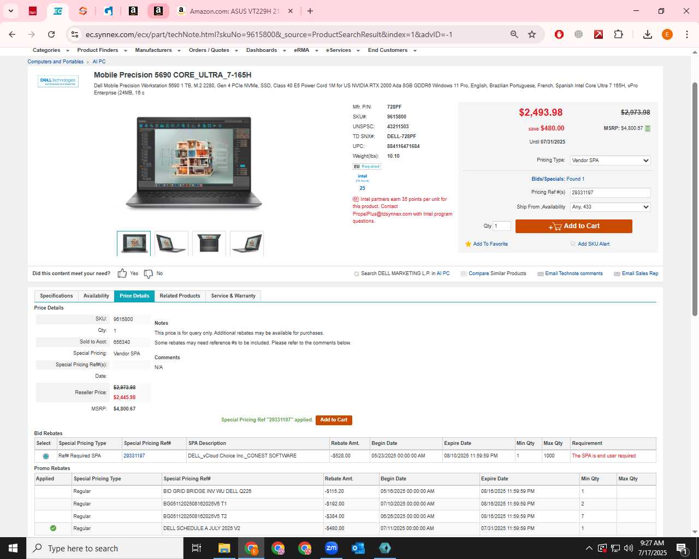Click the page vertical scrollbar
This screenshot has width=699, height=559.
tap(695, 199)
